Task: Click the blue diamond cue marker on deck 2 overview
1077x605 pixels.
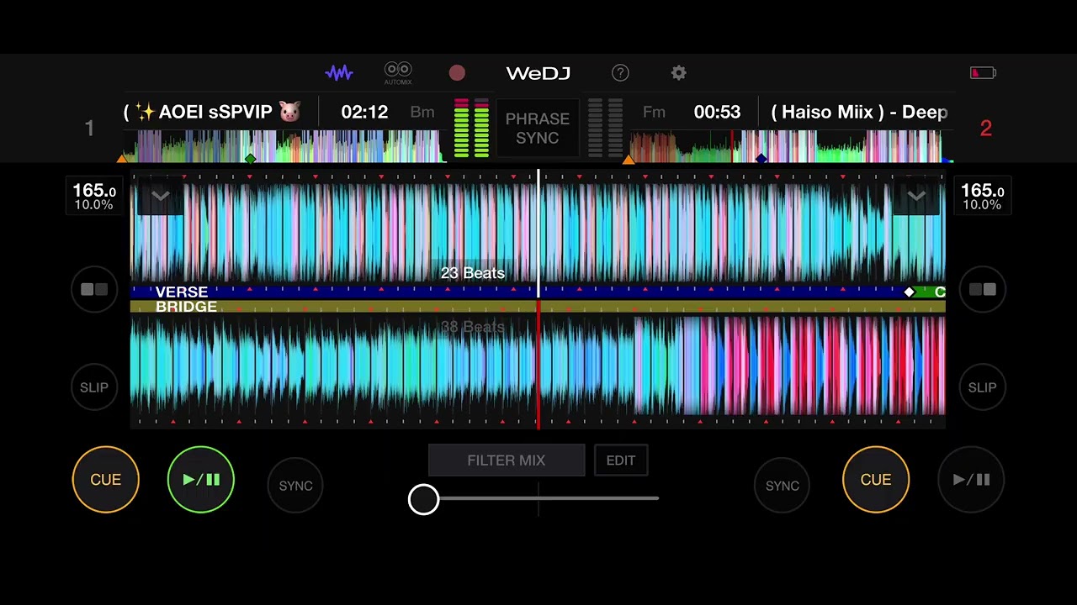Action: click(761, 158)
